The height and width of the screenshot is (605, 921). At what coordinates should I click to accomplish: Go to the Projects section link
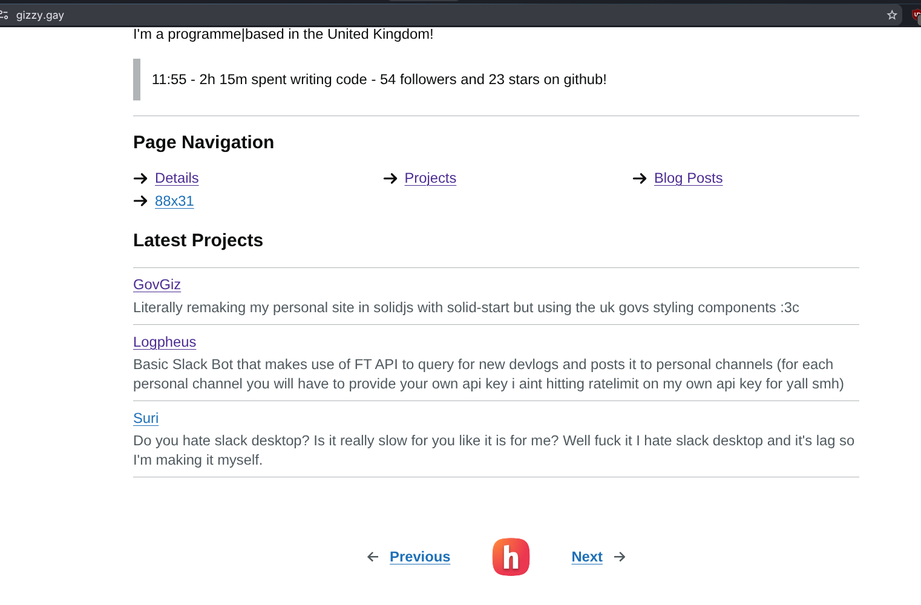click(430, 178)
